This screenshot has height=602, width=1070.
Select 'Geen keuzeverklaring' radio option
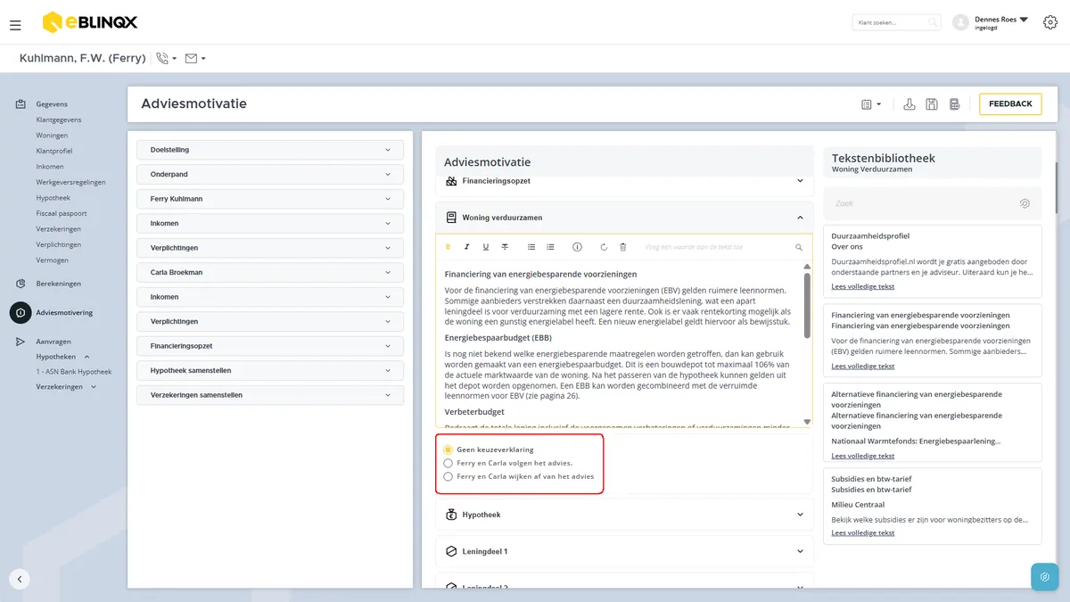coord(448,449)
